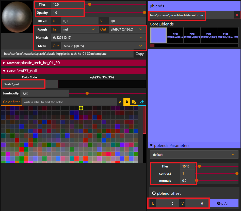The height and width of the screenshot is (211, 241).
Task: Click the highlighted yellow-outlined color swatch
Action: pyautogui.click(x=81, y=108)
